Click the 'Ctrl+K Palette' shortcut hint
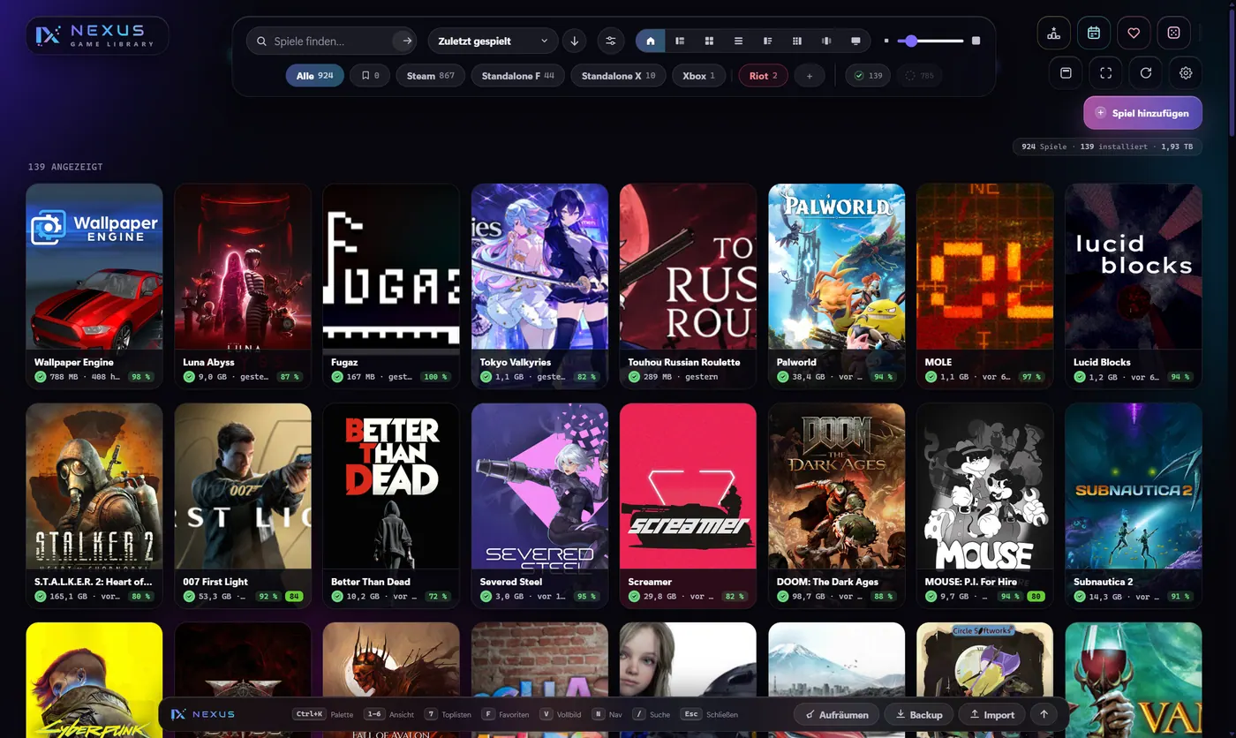Viewport: 1236px width, 738px height. point(322,714)
